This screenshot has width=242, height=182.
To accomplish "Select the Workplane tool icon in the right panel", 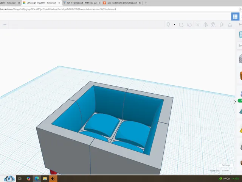I will pyautogui.click(x=240, y=35).
